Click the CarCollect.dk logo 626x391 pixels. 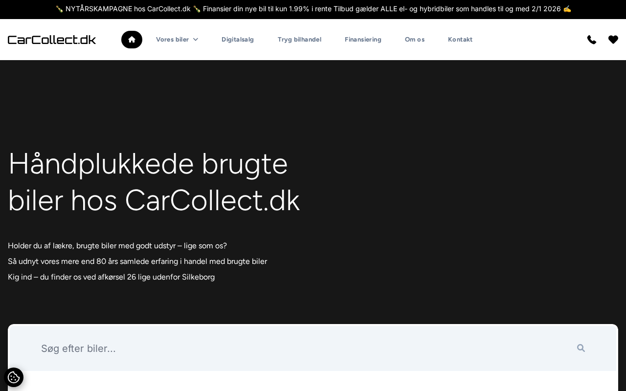coord(52,40)
